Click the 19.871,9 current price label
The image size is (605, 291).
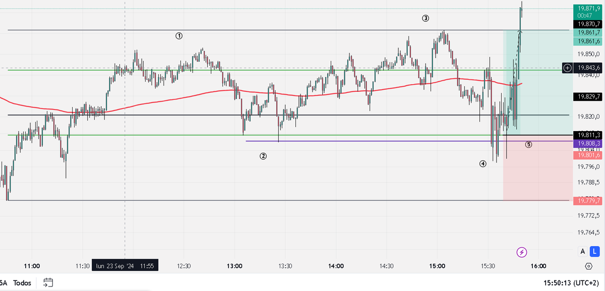click(589, 8)
